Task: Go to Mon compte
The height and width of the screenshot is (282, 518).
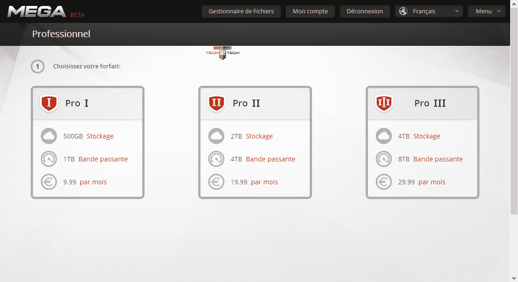Action: point(310,11)
